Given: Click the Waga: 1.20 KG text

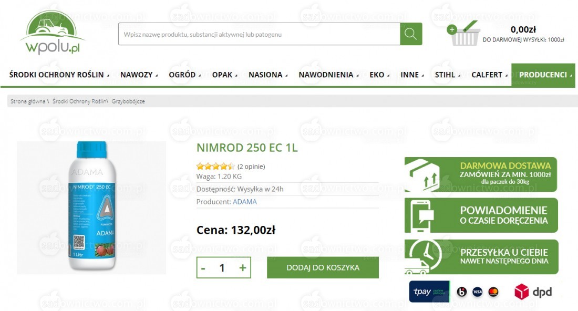Looking at the screenshot, I should tap(219, 177).
